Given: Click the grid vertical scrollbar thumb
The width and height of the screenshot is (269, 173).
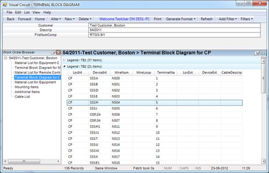Looking at the screenshot, I should coord(263,78).
